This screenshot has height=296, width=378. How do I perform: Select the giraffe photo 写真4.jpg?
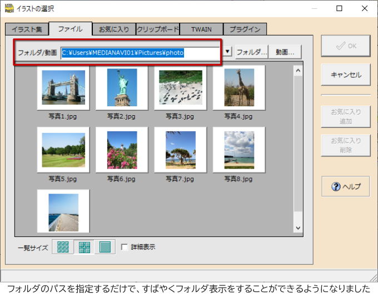coord(239,88)
